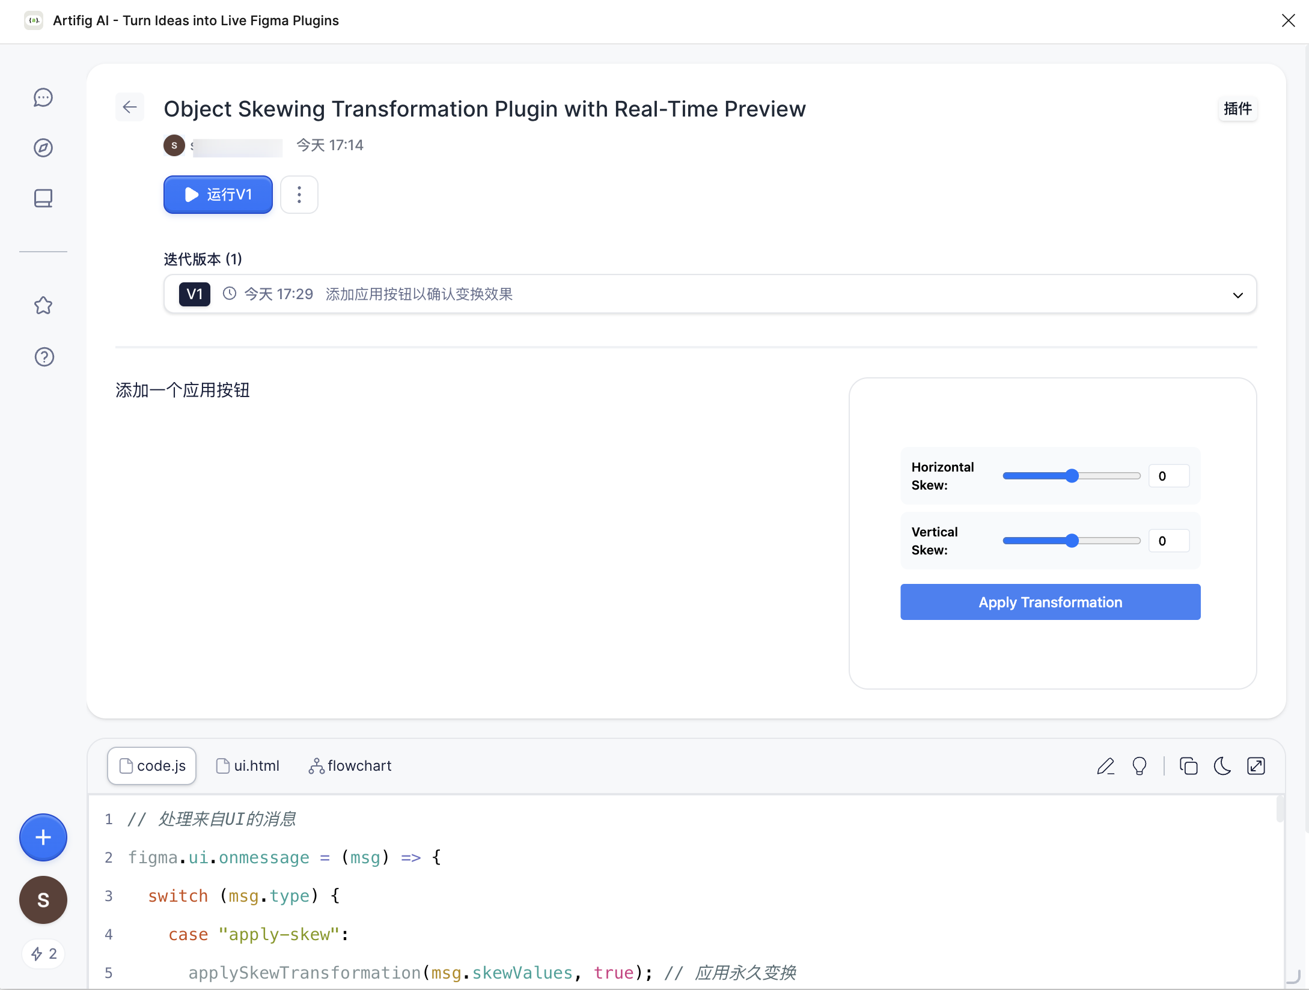Toggle dark mode moon icon
This screenshot has height=990, width=1309.
tap(1222, 766)
